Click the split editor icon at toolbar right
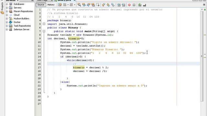Viewport: 207px width, 116px height. [204, 5]
